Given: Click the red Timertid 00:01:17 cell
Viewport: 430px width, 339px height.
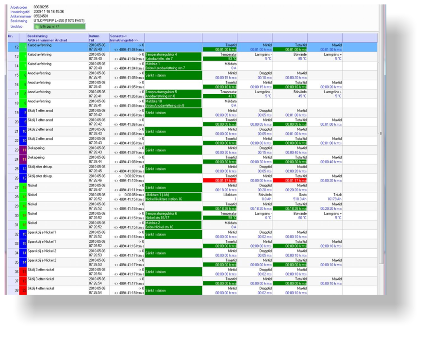Looking at the screenshot, I should 219,180.
